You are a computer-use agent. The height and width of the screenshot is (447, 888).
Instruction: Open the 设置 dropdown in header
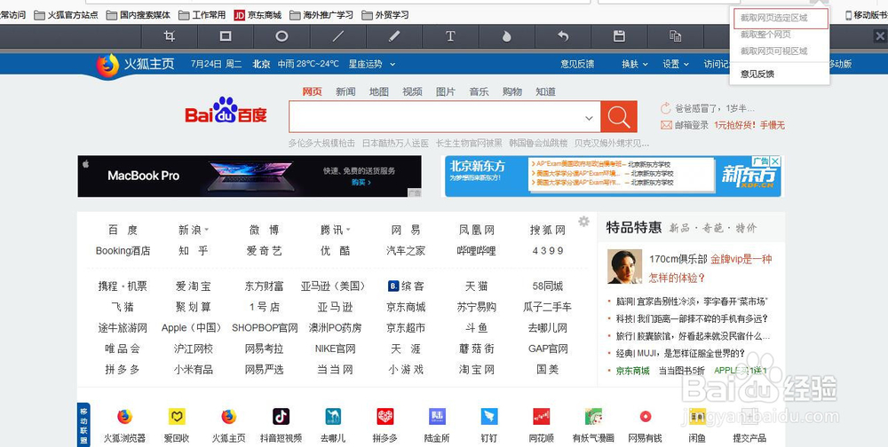coord(676,64)
